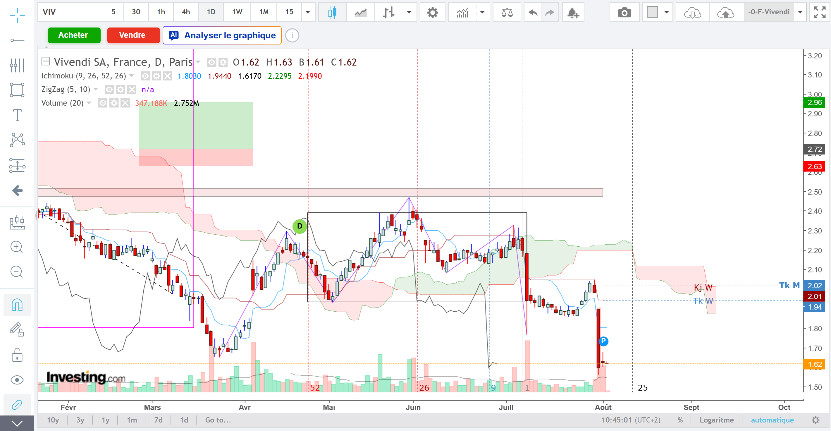Open the timeframe dropdown arrow
Screen dimensions: 831x431
pos(308,12)
